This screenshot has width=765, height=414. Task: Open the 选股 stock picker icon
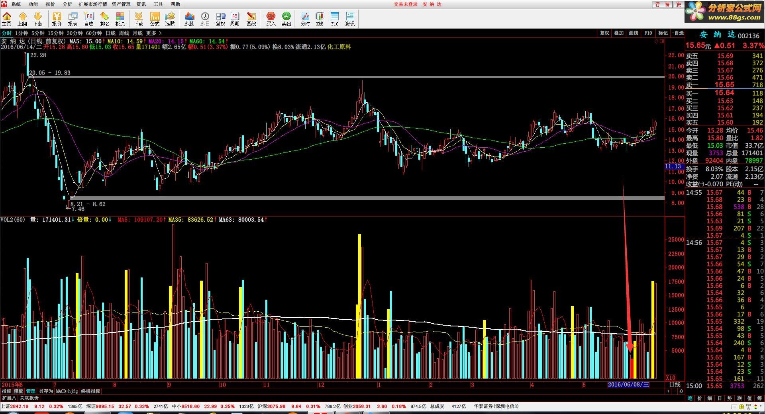pyautogui.click(x=170, y=19)
